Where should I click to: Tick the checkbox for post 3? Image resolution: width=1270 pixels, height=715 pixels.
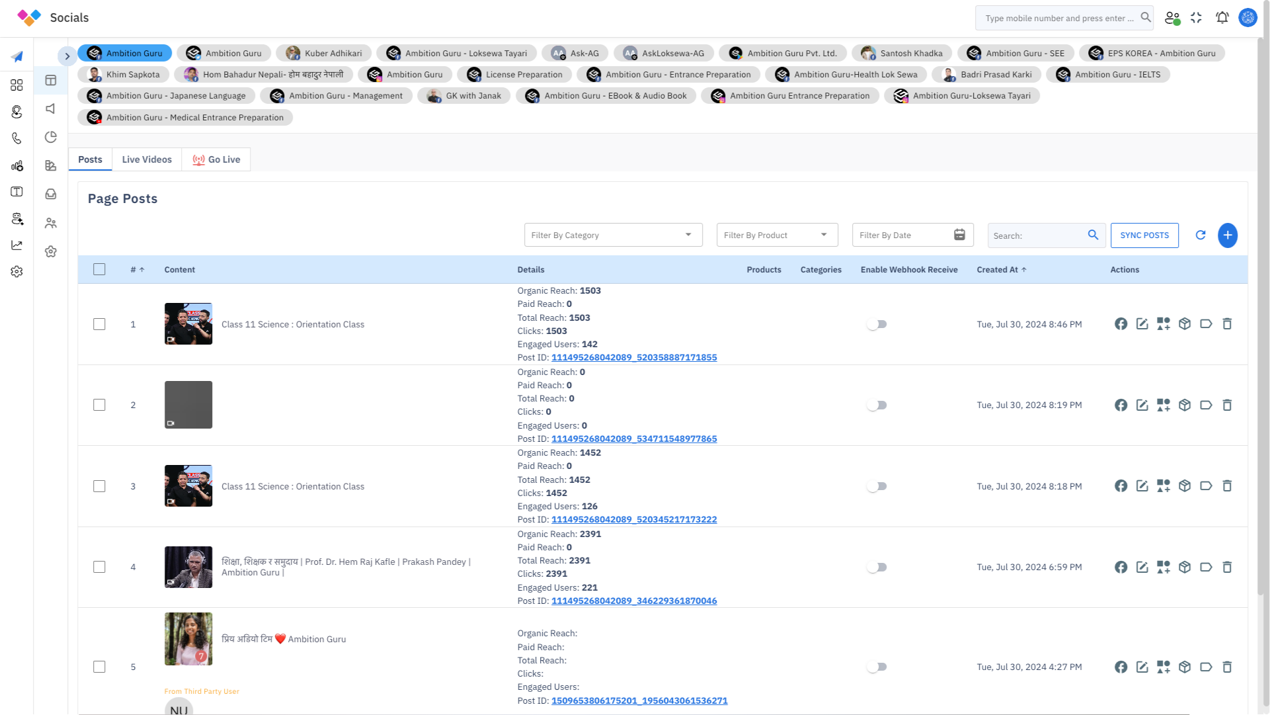99,486
